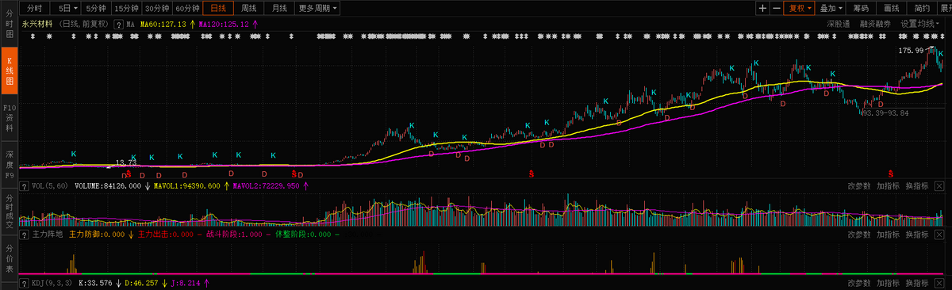
Task: Open help for KDJ indicator
Action: click(x=24, y=283)
